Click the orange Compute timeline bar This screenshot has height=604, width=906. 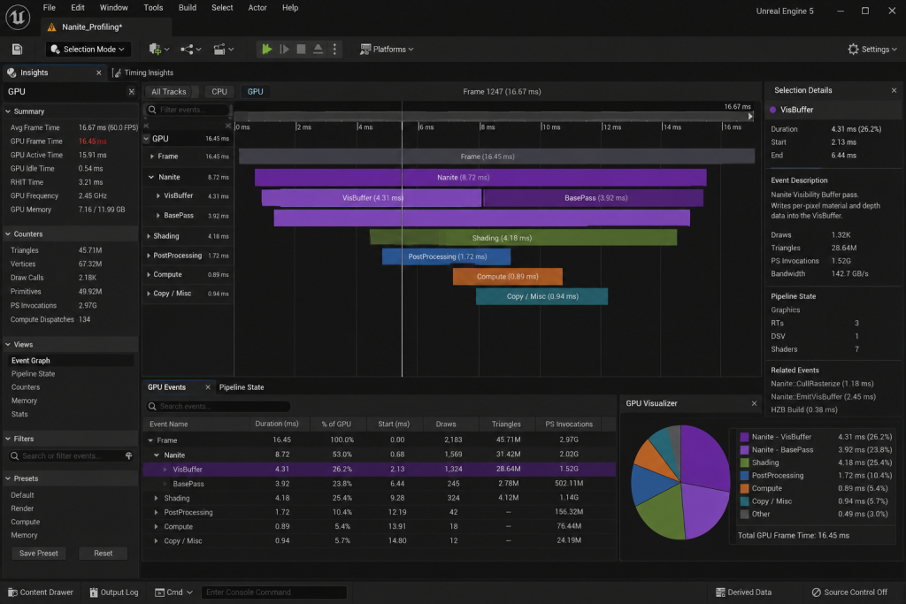[x=507, y=277]
